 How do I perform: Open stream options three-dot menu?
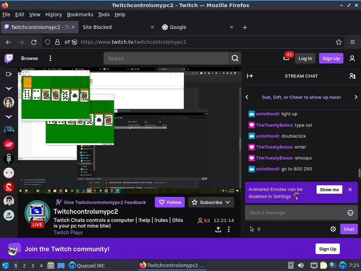228,229
